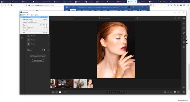The height and width of the screenshot is (102, 190).
Task: Select the Healing Brush tool
Action: tap(184, 33)
